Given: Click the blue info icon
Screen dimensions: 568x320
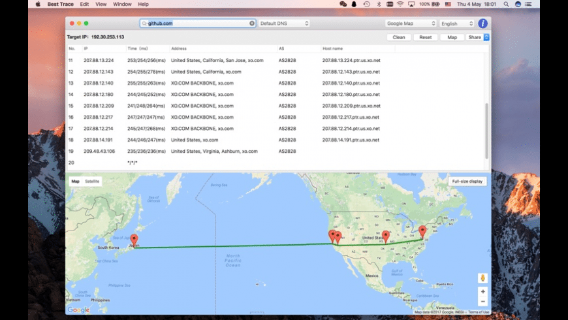Looking at the screenshot, I should click(482, 24).
